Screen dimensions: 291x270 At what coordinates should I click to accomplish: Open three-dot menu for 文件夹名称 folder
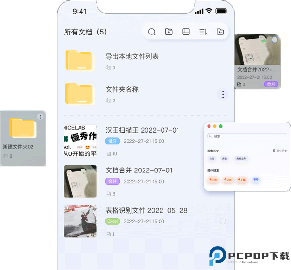pos(222,94)
